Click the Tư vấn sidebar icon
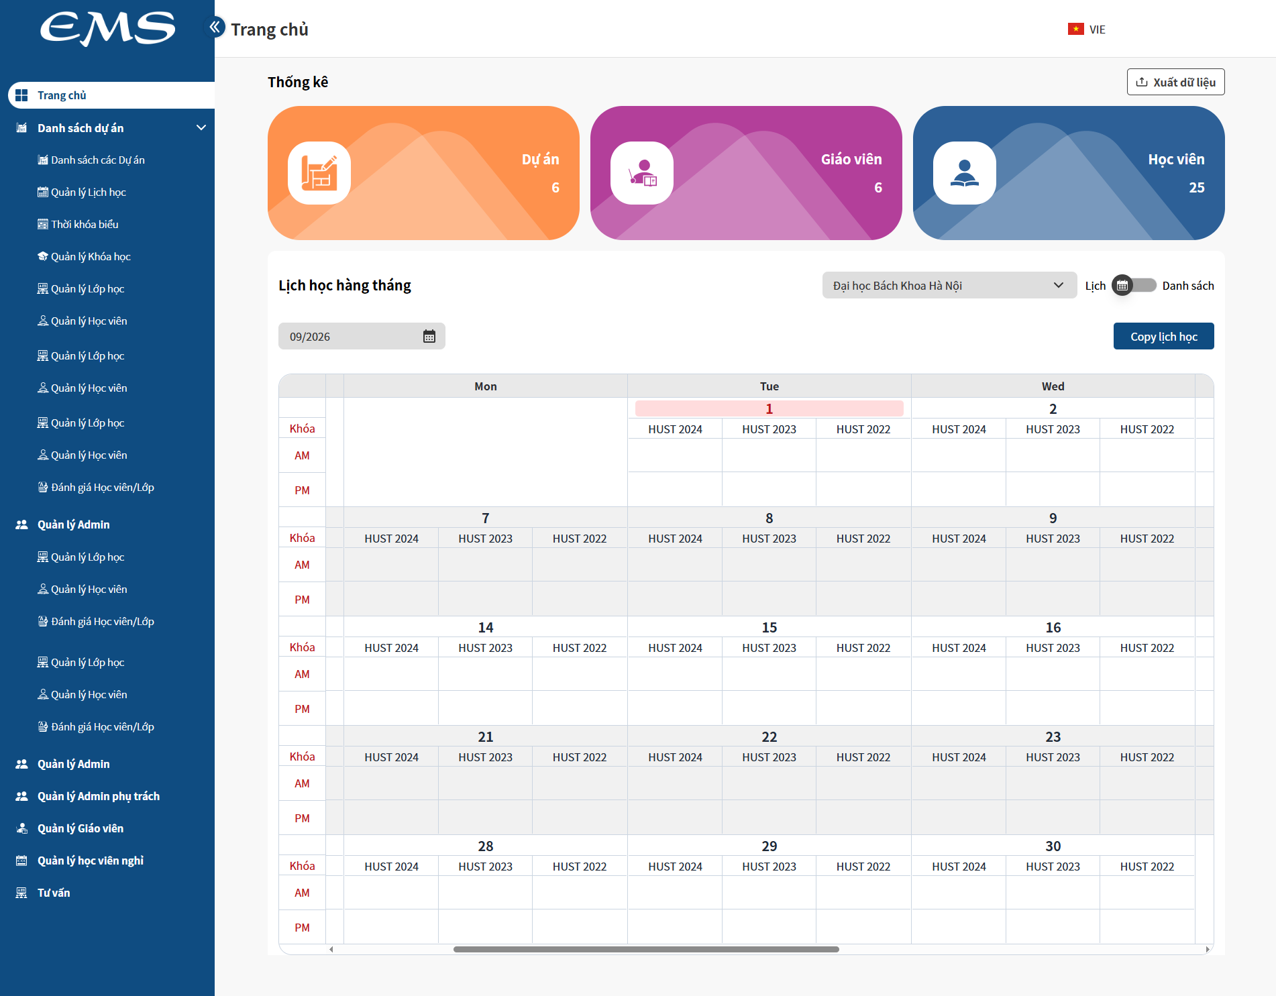Screen dimensions: 1276x996 tap(21, 893)
